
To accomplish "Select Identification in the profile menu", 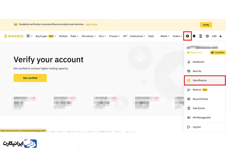I will 205,80.
